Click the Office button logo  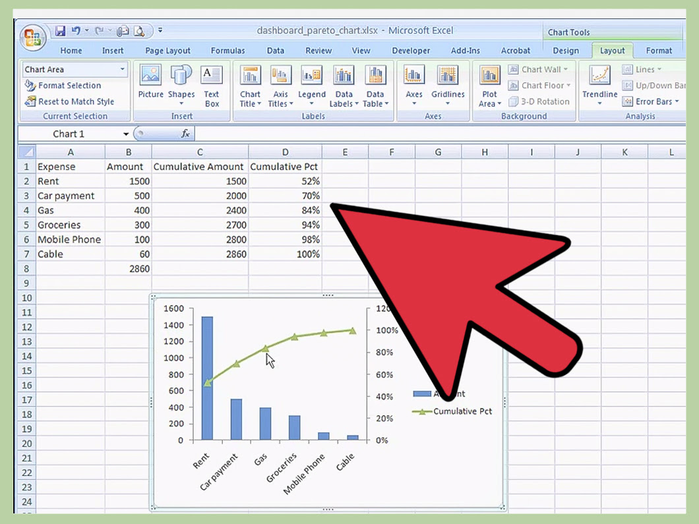click(x=32, y=38)
